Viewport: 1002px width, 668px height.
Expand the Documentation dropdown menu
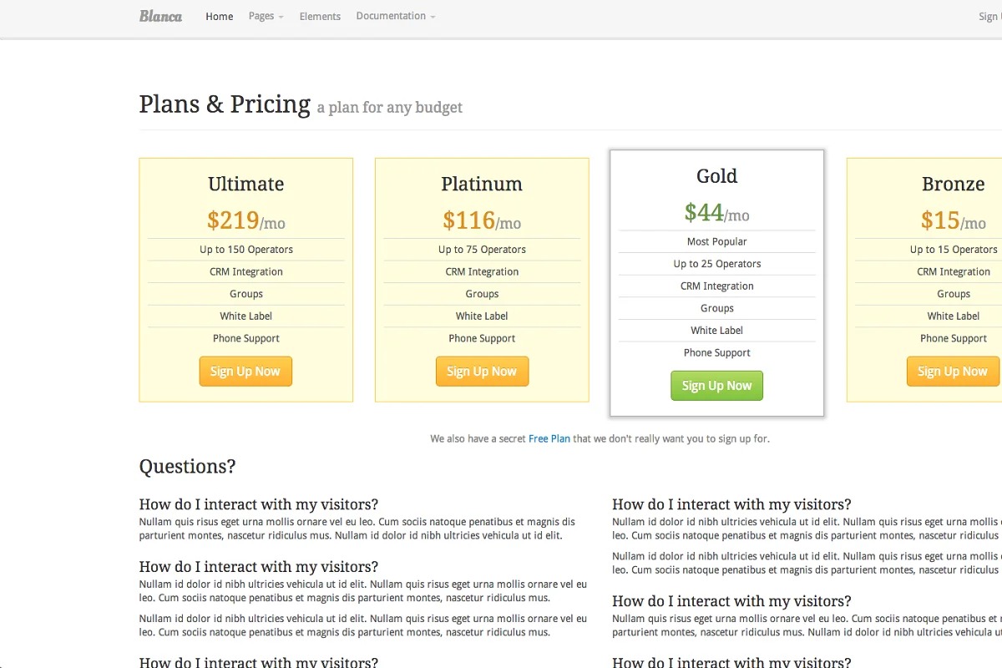[395, 17]
